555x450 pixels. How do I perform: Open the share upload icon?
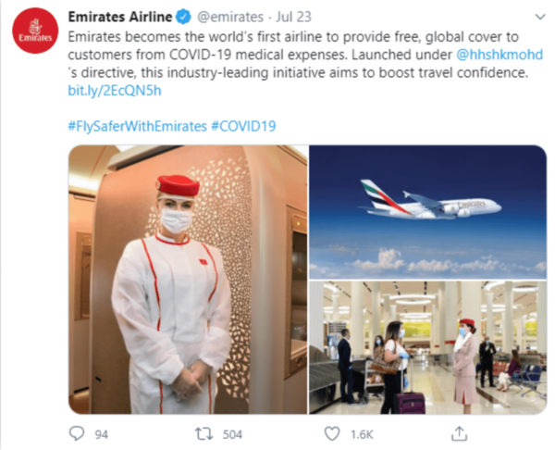coord(459,433)
